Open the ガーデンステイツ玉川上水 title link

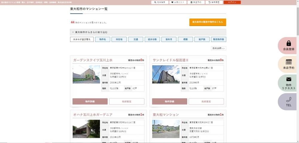93,60
